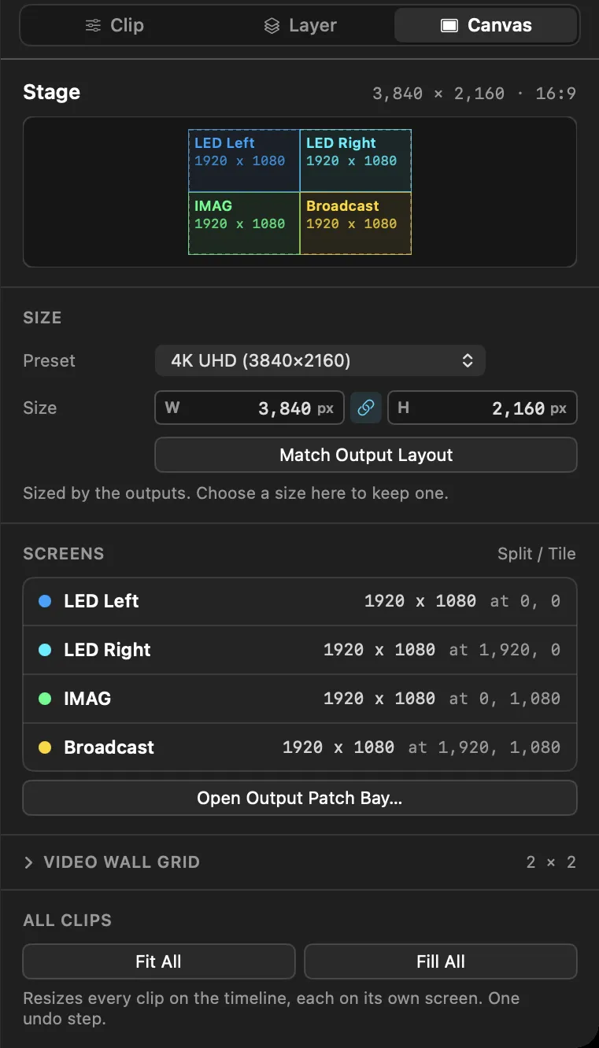Select the LED Left screen row
The height and width of the screenshot is (1048, 599).
click(300, 602)
